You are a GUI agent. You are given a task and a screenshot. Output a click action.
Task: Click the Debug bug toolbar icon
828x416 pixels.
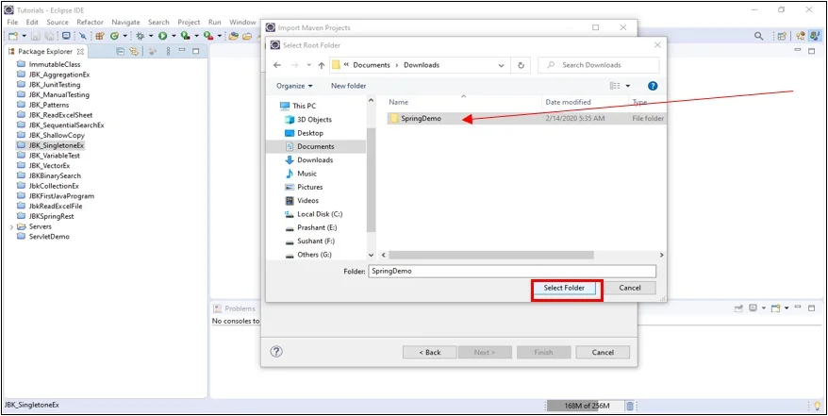[x=141, y=36]
